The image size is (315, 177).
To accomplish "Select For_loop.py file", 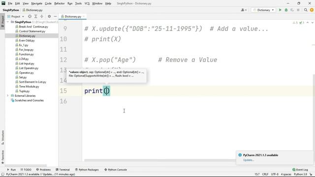I will coord(26,50).
